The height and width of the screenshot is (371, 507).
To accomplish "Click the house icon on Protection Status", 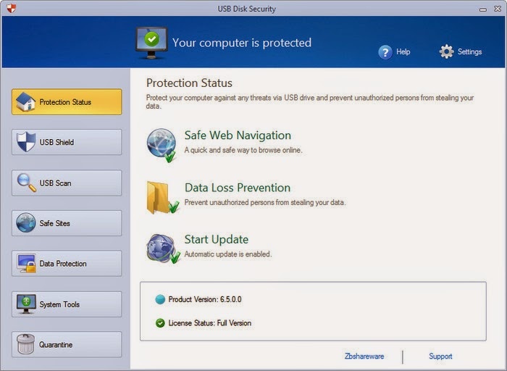I will click(26, 102).
